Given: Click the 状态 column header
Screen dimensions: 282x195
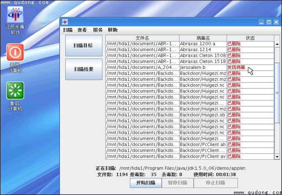Looking at the screenshot, I should coord(250,38).
